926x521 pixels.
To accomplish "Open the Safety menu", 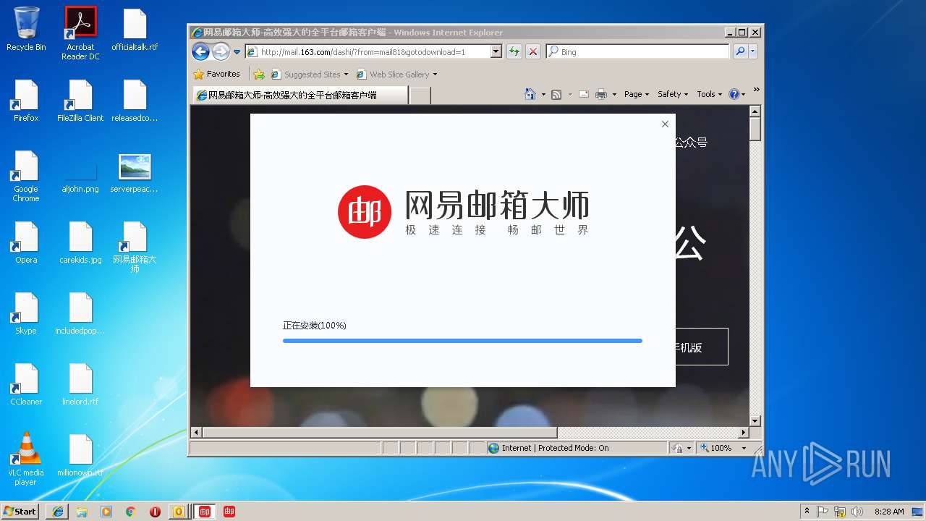I will click(673, 94).
